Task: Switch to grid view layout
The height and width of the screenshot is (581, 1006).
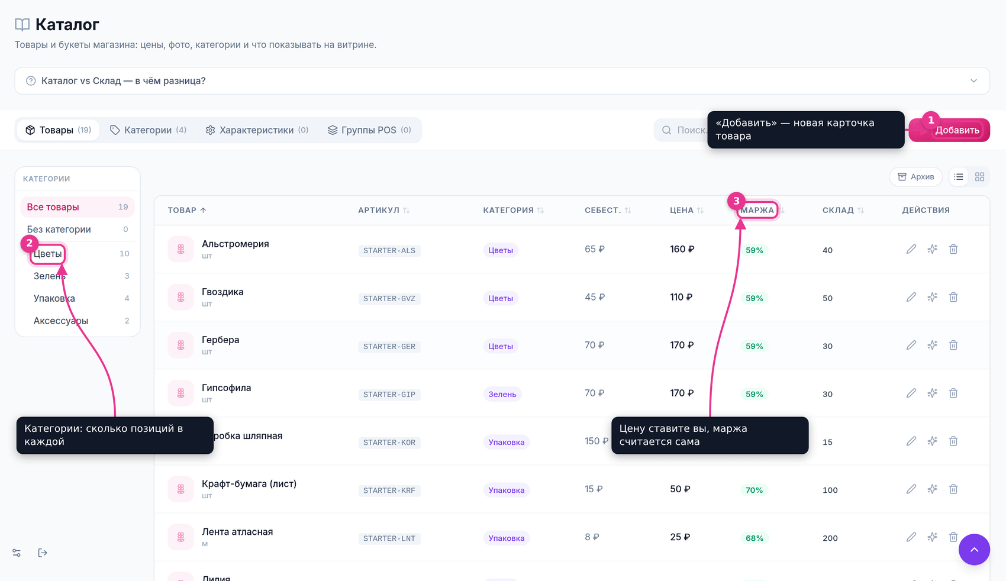Action: click(x=979, y=177)
